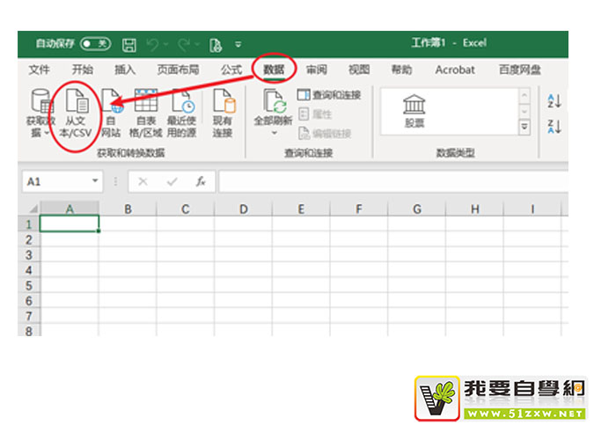Select row 4 header
Viewport: 616px width, 440px height.
click(x=29, y=270)
